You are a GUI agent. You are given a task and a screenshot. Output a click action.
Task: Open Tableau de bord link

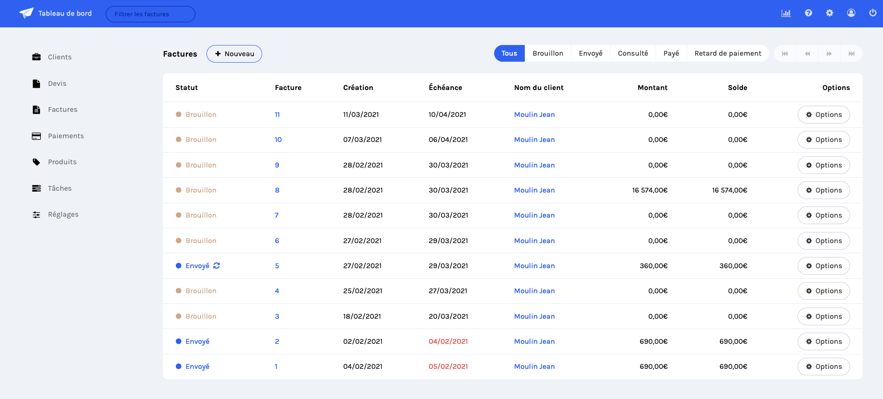pyautogui.click(x=65, y=13)
